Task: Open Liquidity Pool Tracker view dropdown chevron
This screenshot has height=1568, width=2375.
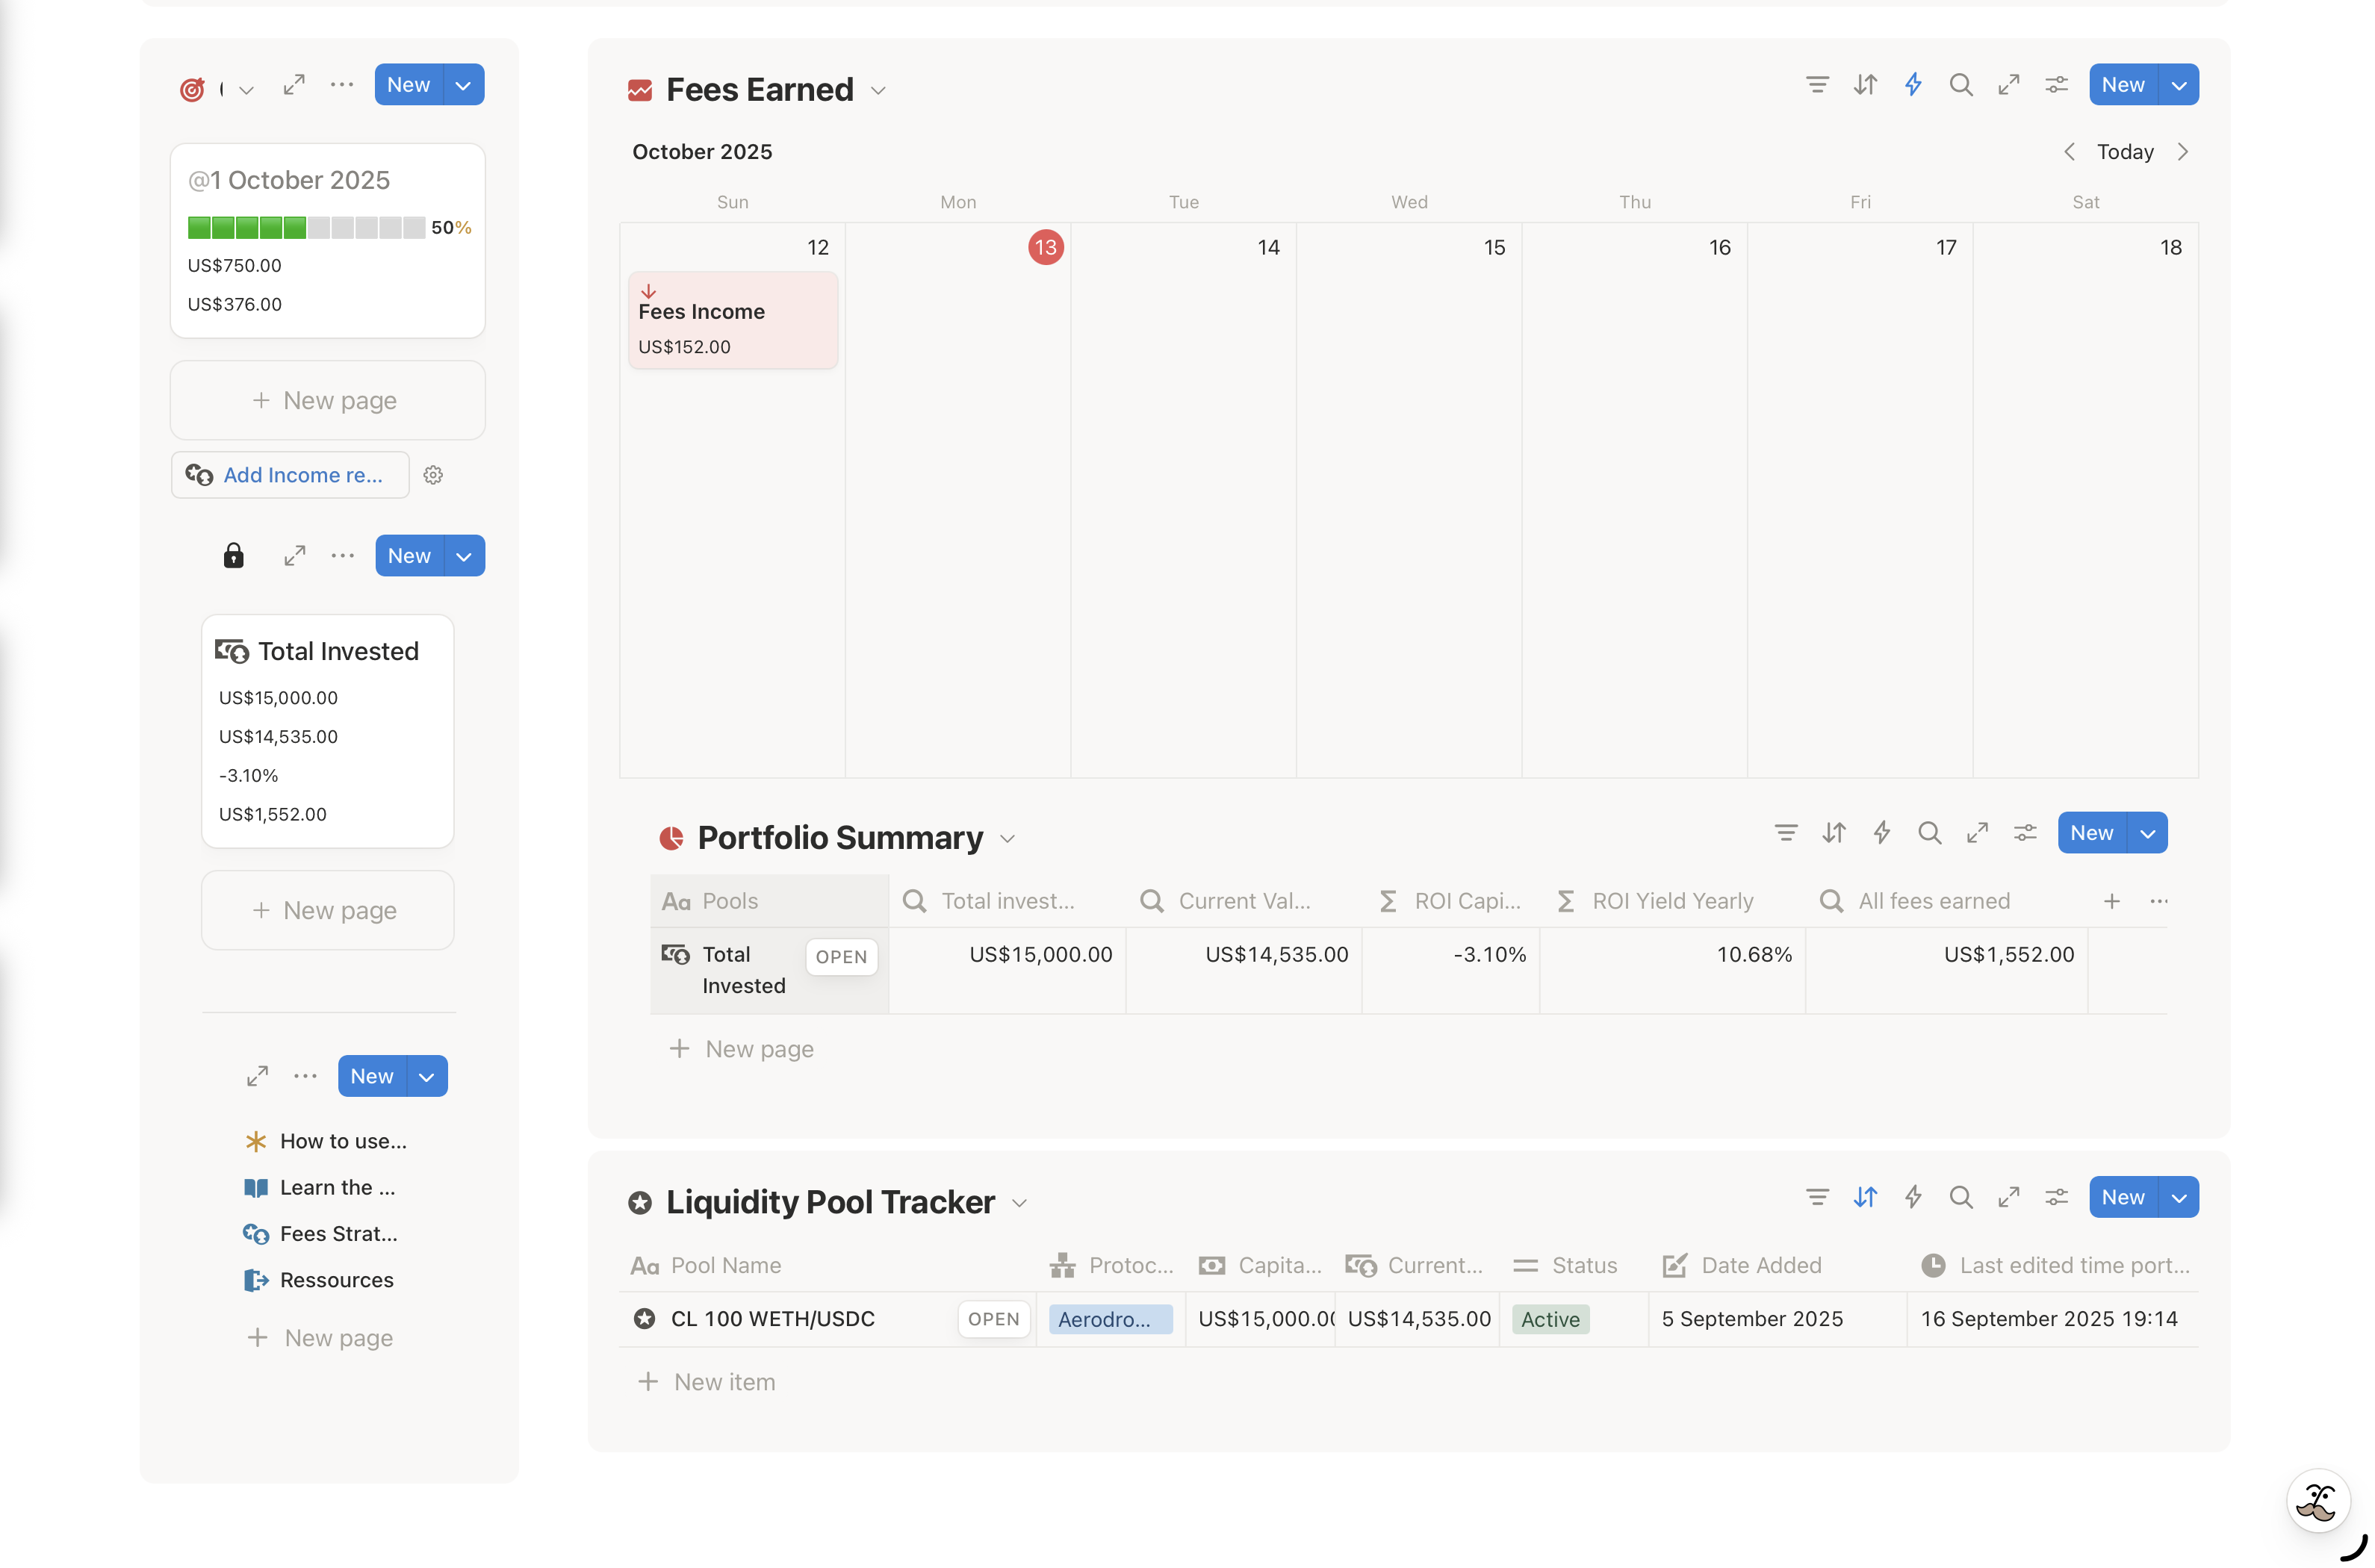Action: click(x=1019, y=1203)
